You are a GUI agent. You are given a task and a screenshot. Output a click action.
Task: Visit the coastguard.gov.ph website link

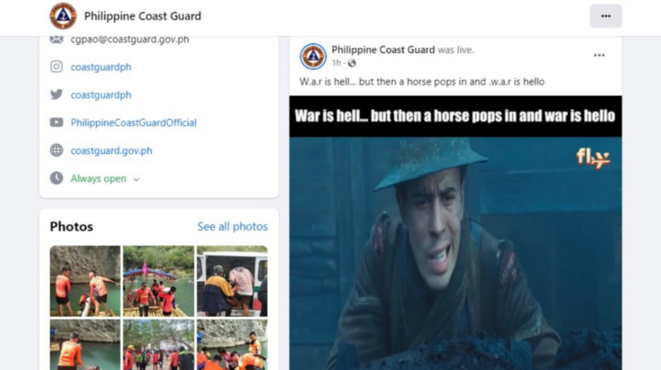pos(112,150)
